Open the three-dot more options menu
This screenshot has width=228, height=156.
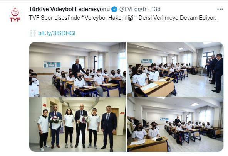point(220,9)
